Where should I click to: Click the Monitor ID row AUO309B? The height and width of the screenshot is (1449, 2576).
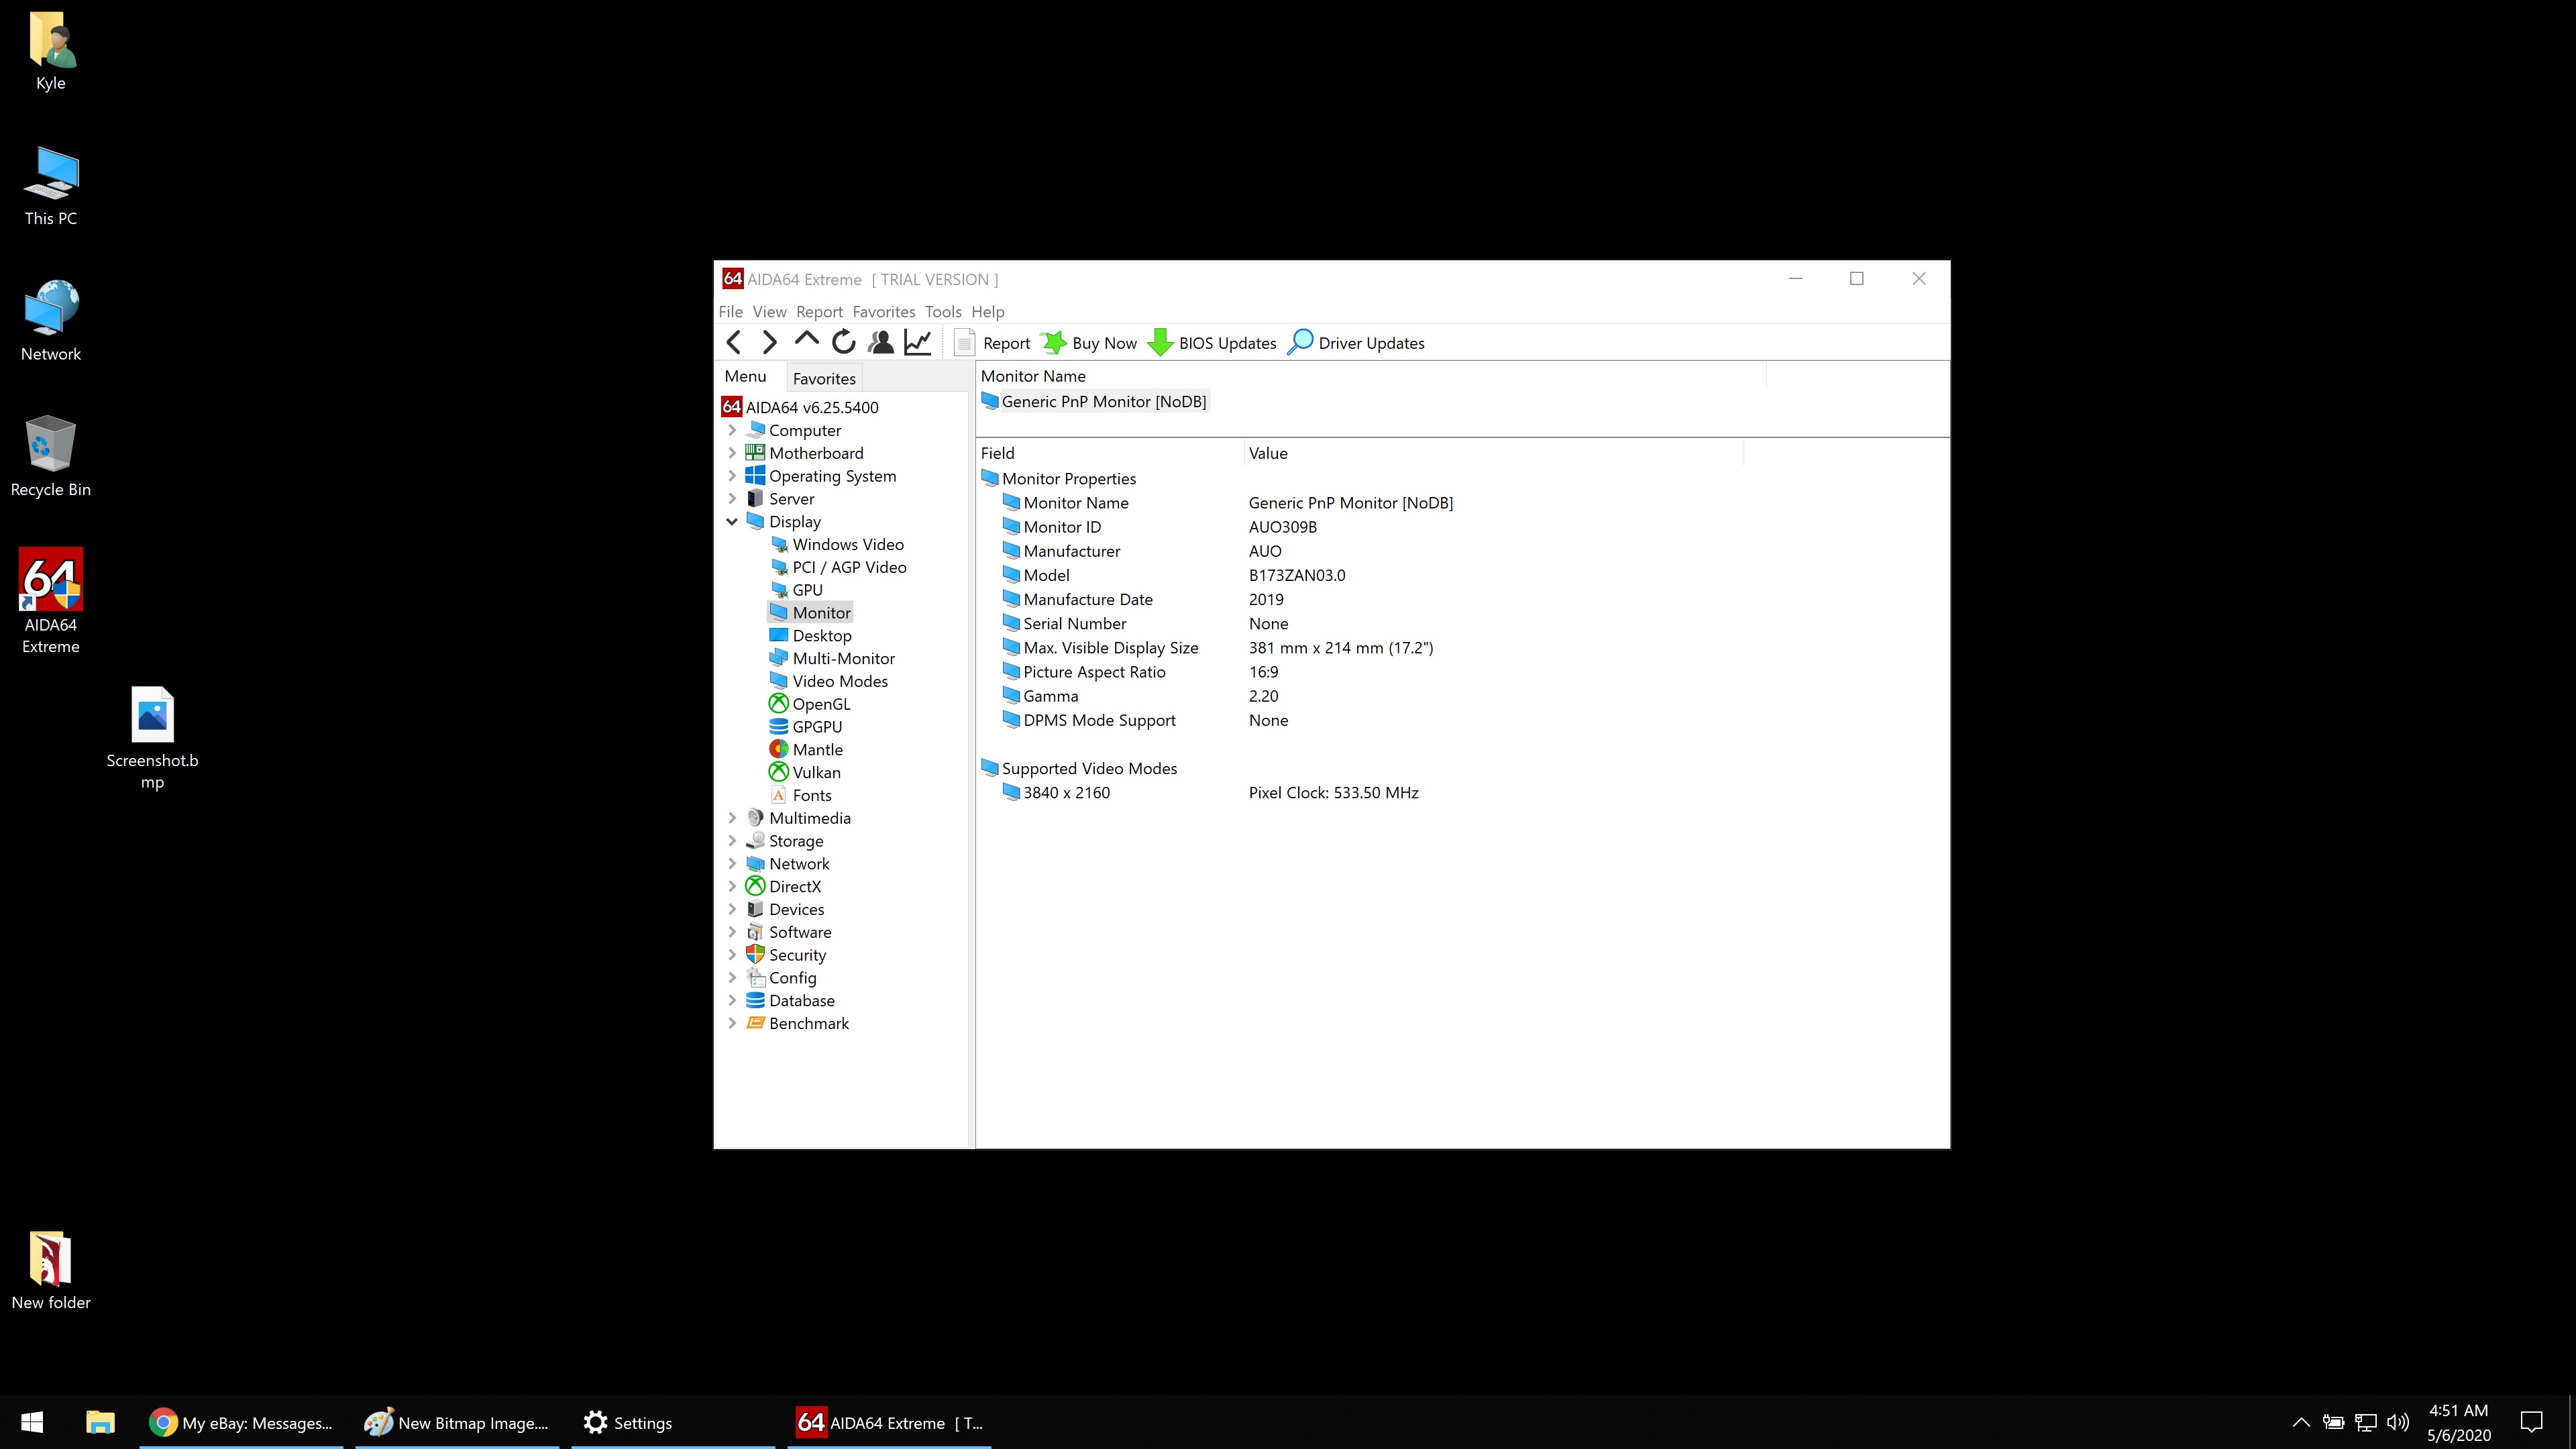pos(1360,527)
